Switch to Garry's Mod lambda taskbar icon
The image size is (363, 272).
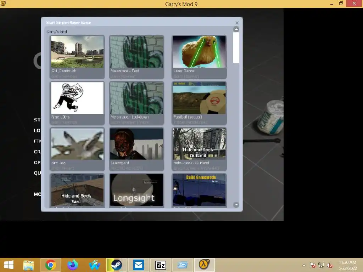pyautogui.click(x=204, y=265)
